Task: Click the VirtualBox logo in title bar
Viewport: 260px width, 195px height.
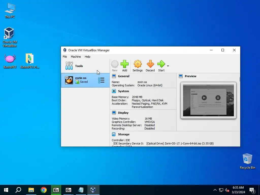Action: point(65,50)
